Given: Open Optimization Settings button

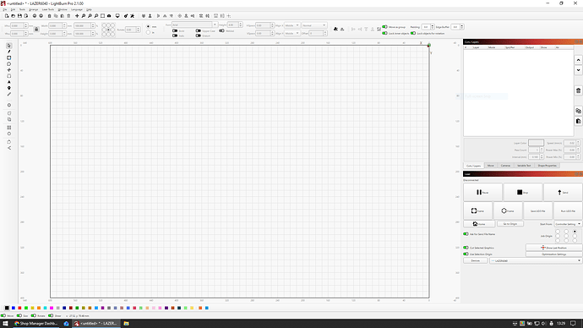Looking at the screenshot, I should 553,254.
